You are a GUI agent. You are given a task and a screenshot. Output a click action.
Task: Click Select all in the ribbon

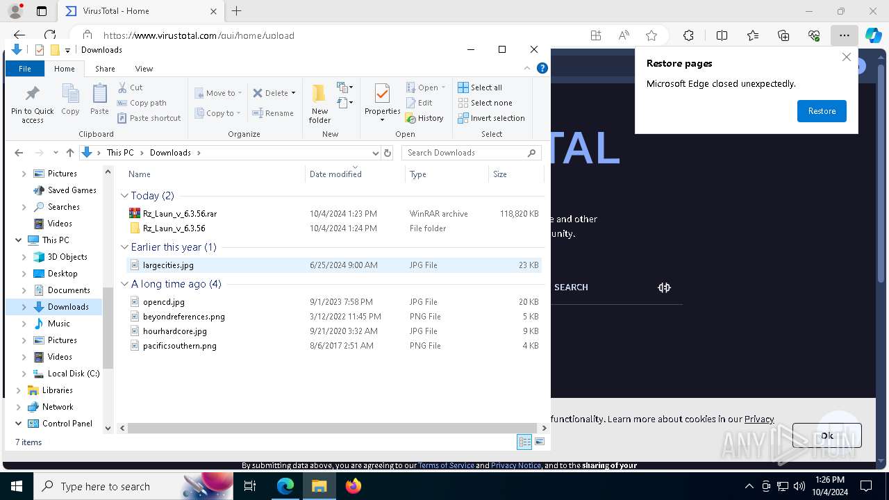tap(480, 87)
